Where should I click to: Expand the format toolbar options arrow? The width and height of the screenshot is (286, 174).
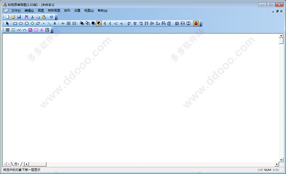pyautogui.click(x=52, y=31)
